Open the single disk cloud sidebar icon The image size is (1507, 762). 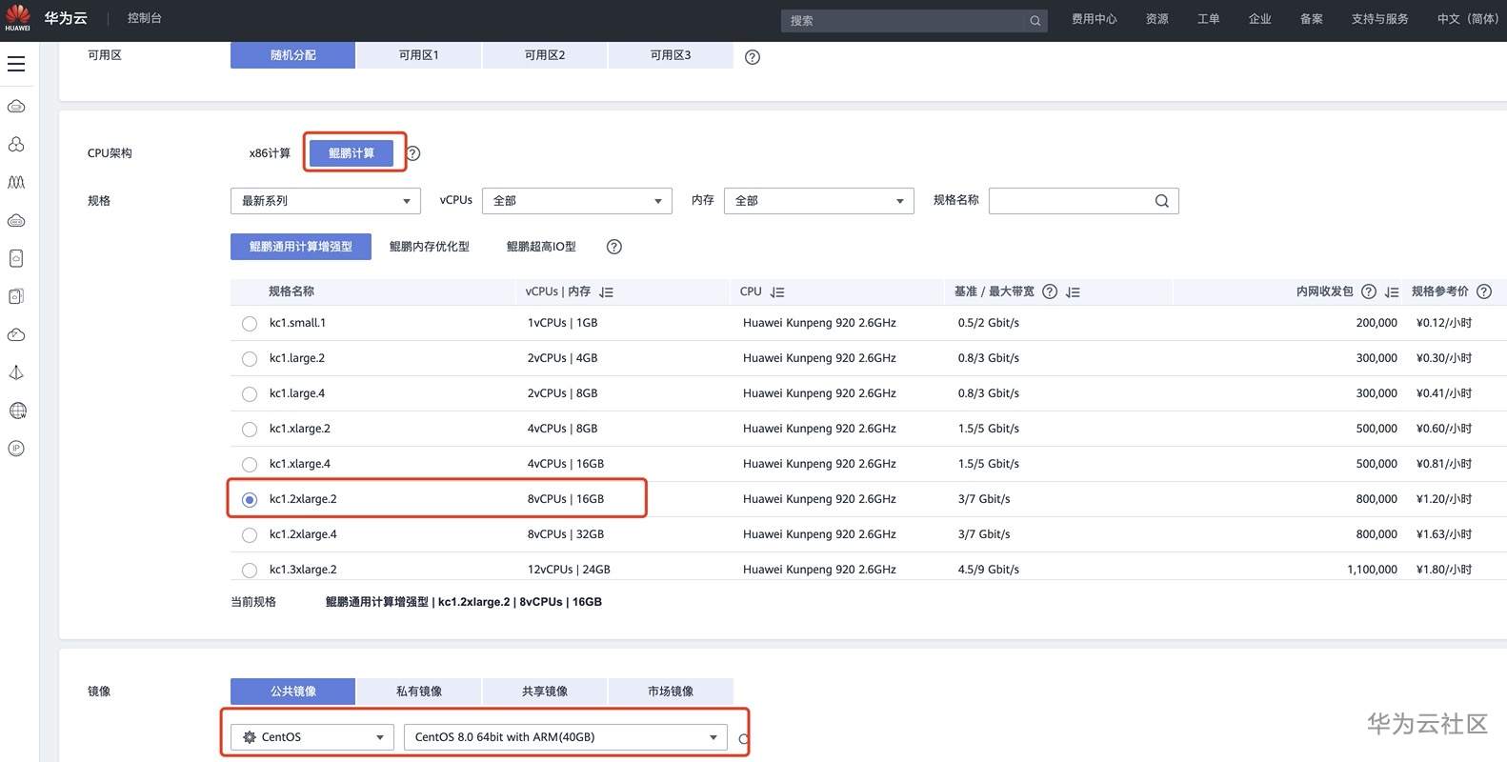click(x=16, y=258)
